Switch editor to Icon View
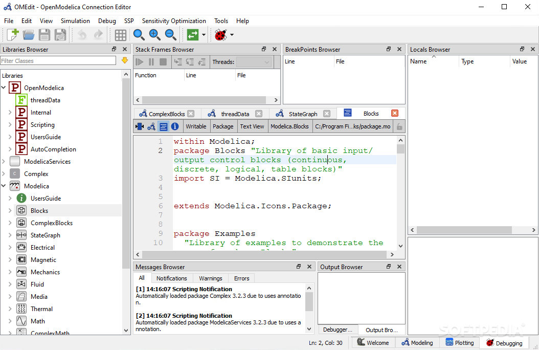The height and width of the screenshot is (350, 539). [x=140, y=126]
